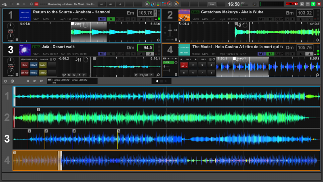Go to previous cue page on deck 4
This screenshot has height=182, width=323.
[x=181, y=59]
